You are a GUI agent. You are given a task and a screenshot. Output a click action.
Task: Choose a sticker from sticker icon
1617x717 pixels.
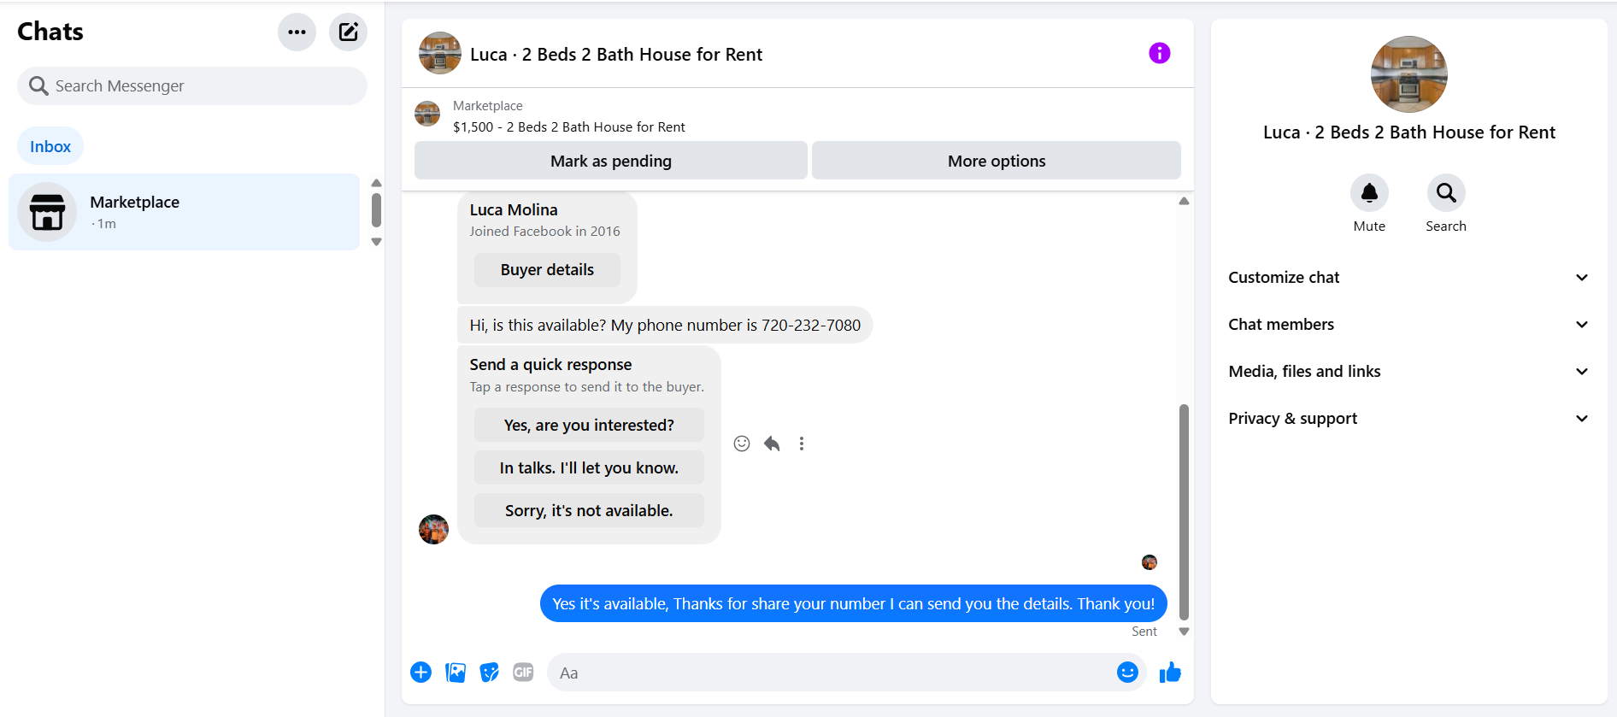490,673
